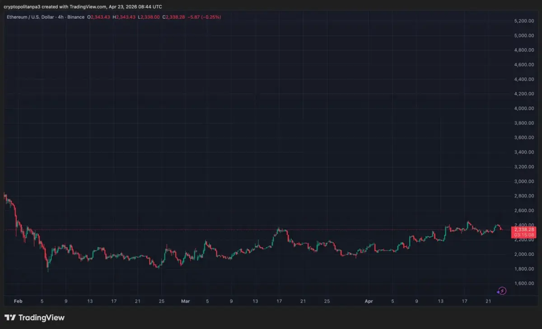Select the Apr label on time axis
542x329 pixels.
[x=369, y=301]
